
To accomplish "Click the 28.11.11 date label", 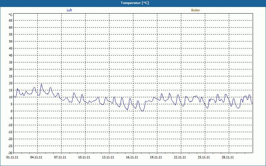I will (x=228, y=157).
